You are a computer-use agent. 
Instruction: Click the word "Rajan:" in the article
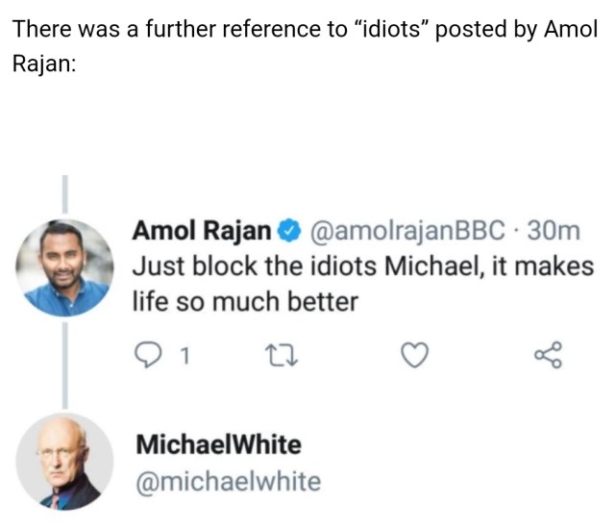point(44,69)
